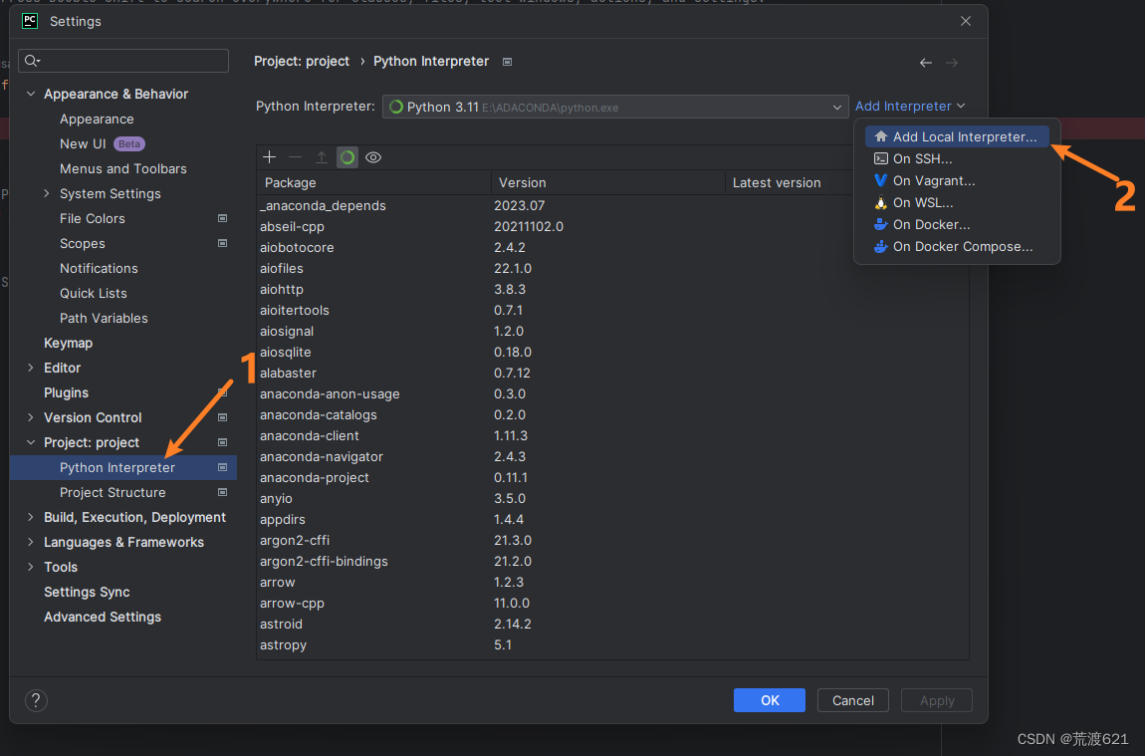Open Appearance settings page

[x=97, y=120]
